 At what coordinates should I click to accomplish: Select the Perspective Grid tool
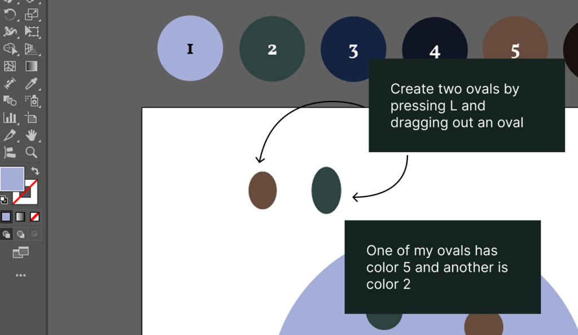pyautogui.click(x=32, y=49)
